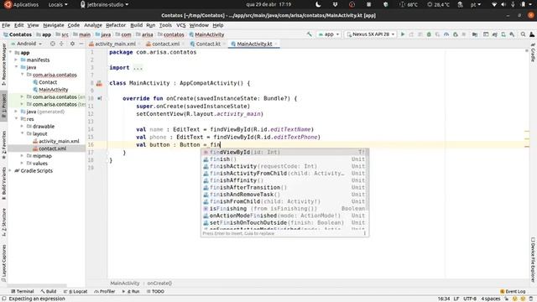The image size is (537, 302).
Task: Click the scroll-from-source target icon
Action: pyautogui.click(x=52, y=44)
